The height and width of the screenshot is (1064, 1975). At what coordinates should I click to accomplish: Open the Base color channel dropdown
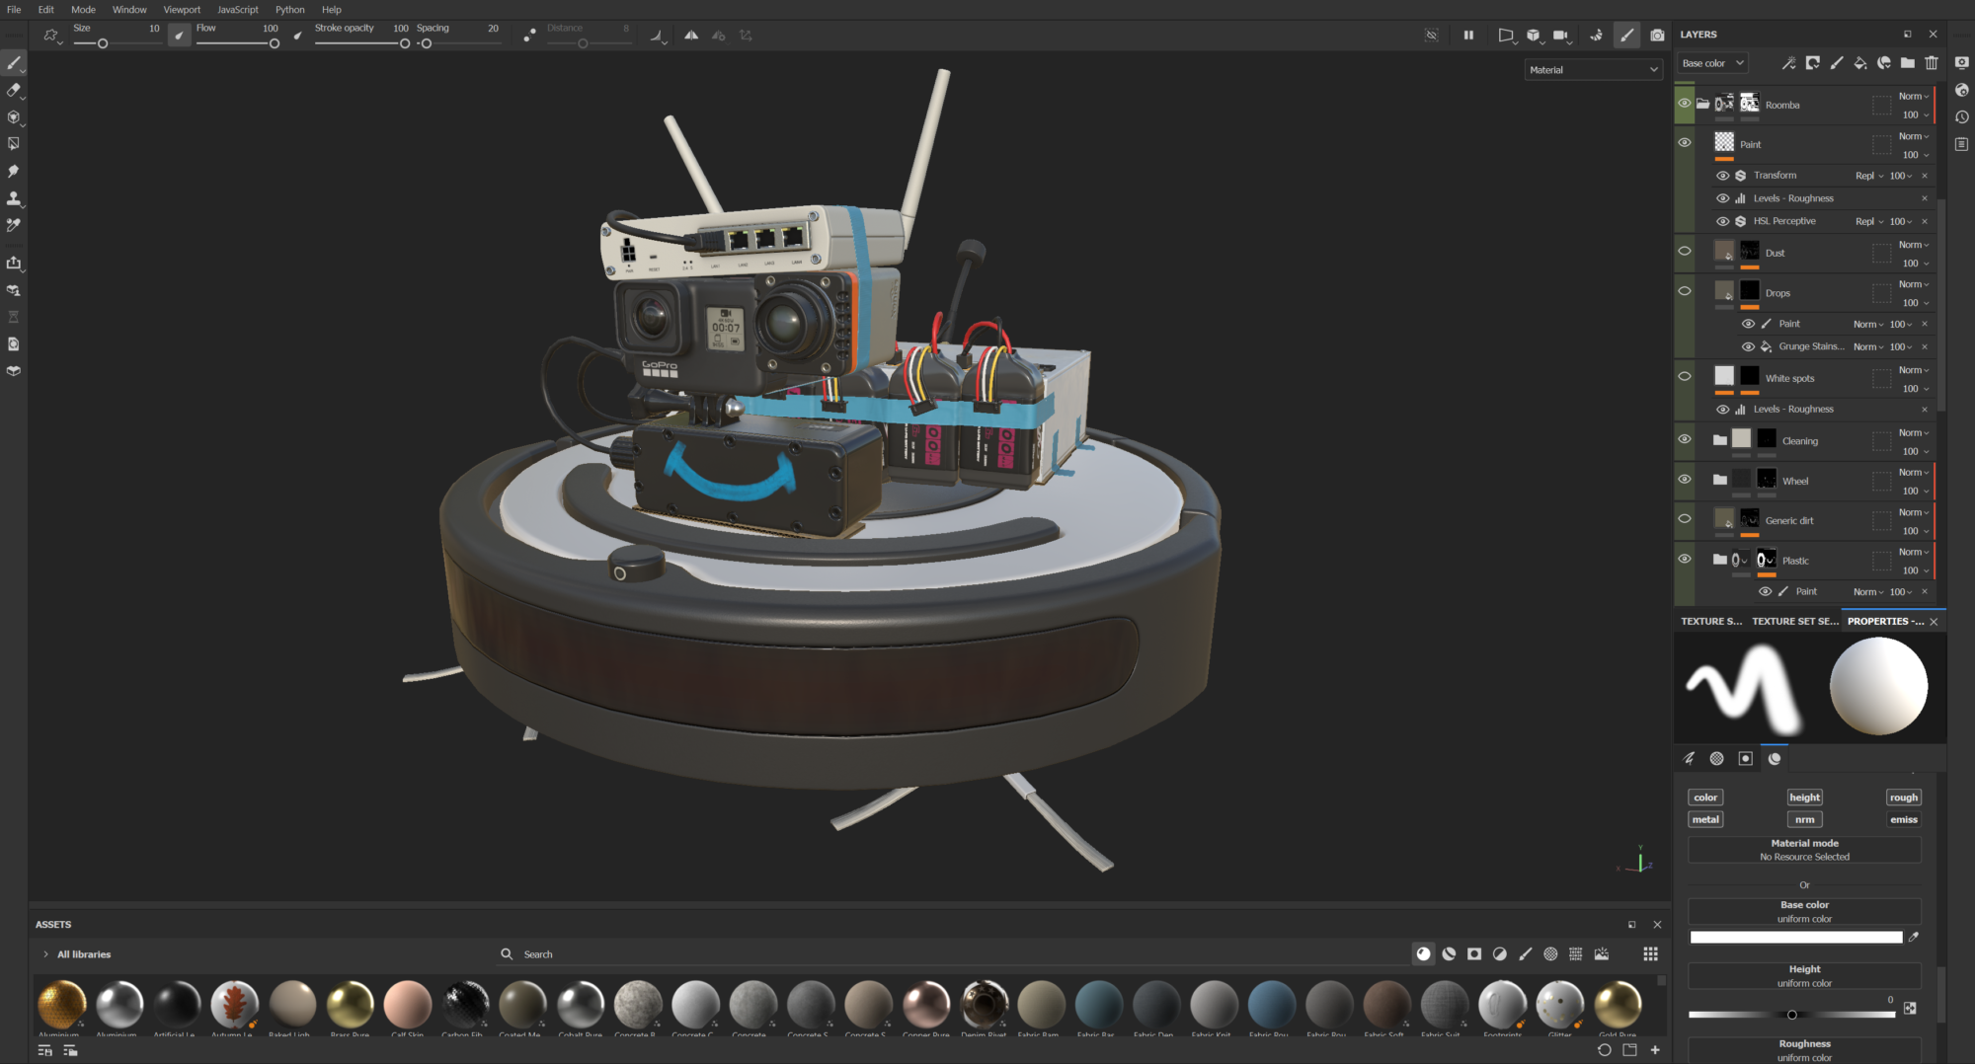[1712, 62]
